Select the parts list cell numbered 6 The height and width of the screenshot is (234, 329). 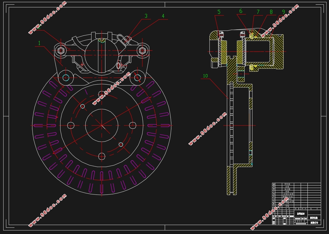[274, 194]
